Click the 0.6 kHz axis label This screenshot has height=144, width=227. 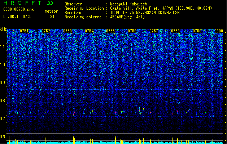pyautogui.click(x=3, y=137)
